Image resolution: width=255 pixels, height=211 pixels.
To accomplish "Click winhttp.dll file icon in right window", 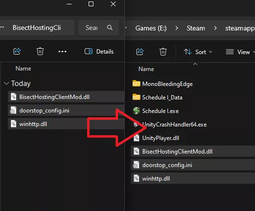I will point(136,178).
